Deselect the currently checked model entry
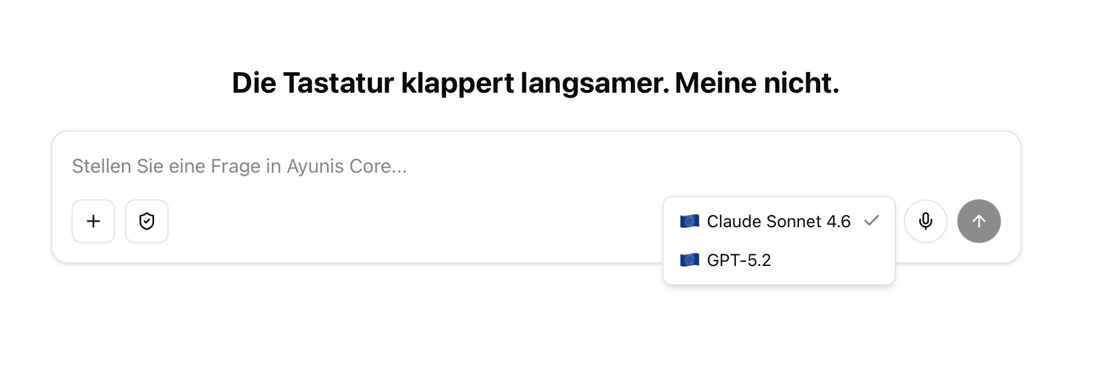The width and height of the screenshot is (1098, 372). tap(778, 221)
